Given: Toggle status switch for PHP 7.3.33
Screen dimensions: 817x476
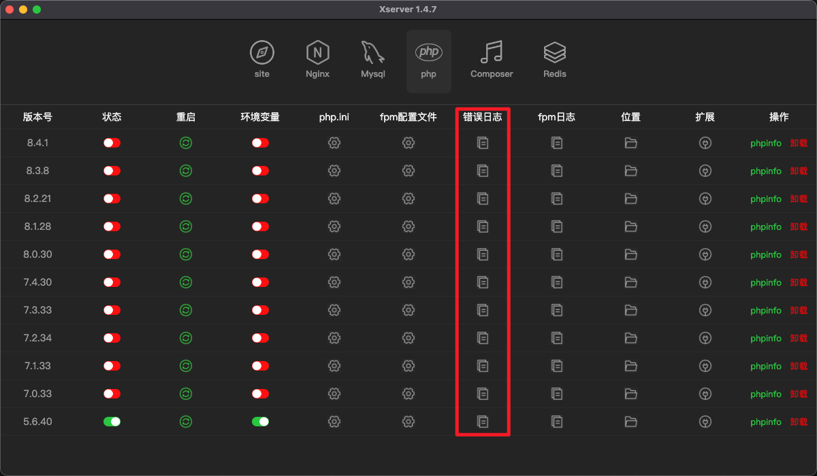Looking at the screenshot, I should pyautogui.click(x=112, y=310).
